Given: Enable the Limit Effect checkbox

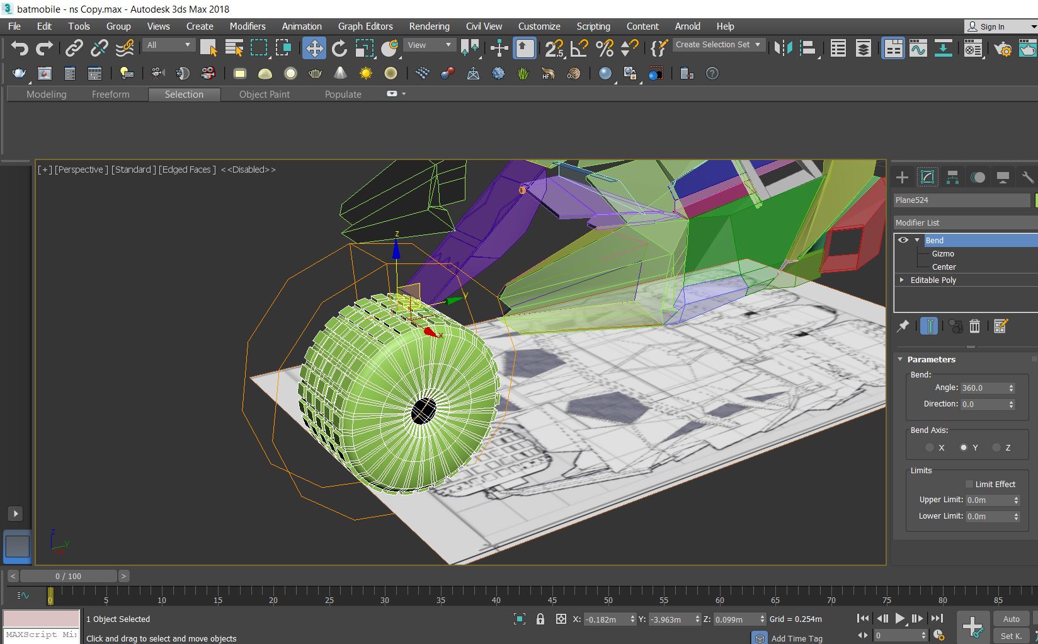Looking at the screenshot, I should pyautogui.click(x=969, y=484).
